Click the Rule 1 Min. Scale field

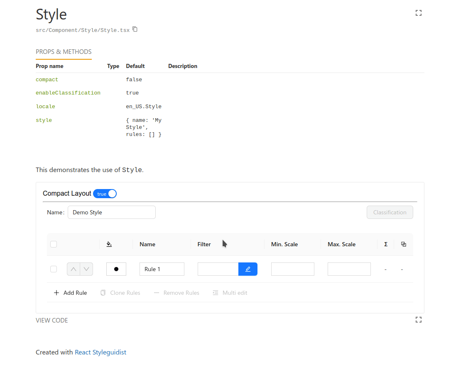[293, 269]
